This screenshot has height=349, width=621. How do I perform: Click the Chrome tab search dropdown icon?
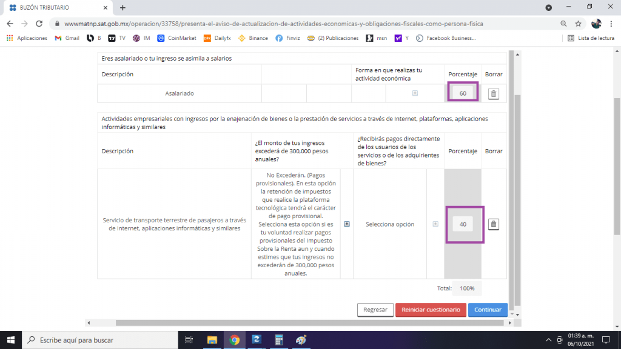(x=548, y=7)
